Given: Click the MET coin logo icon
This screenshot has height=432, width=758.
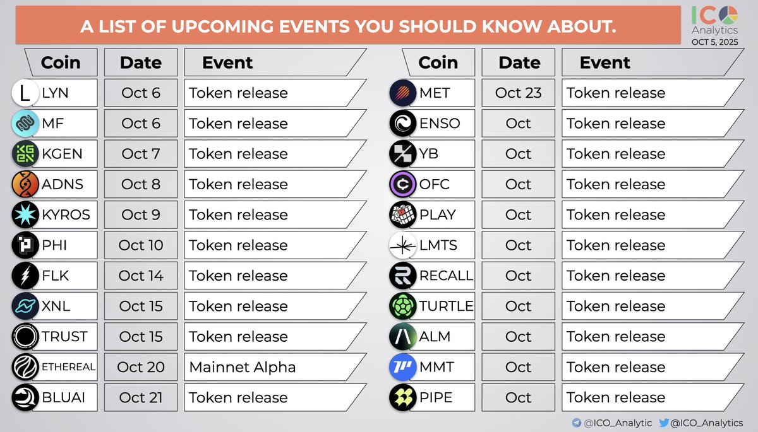Looking at the screenshot, I should tap(403, 93).
